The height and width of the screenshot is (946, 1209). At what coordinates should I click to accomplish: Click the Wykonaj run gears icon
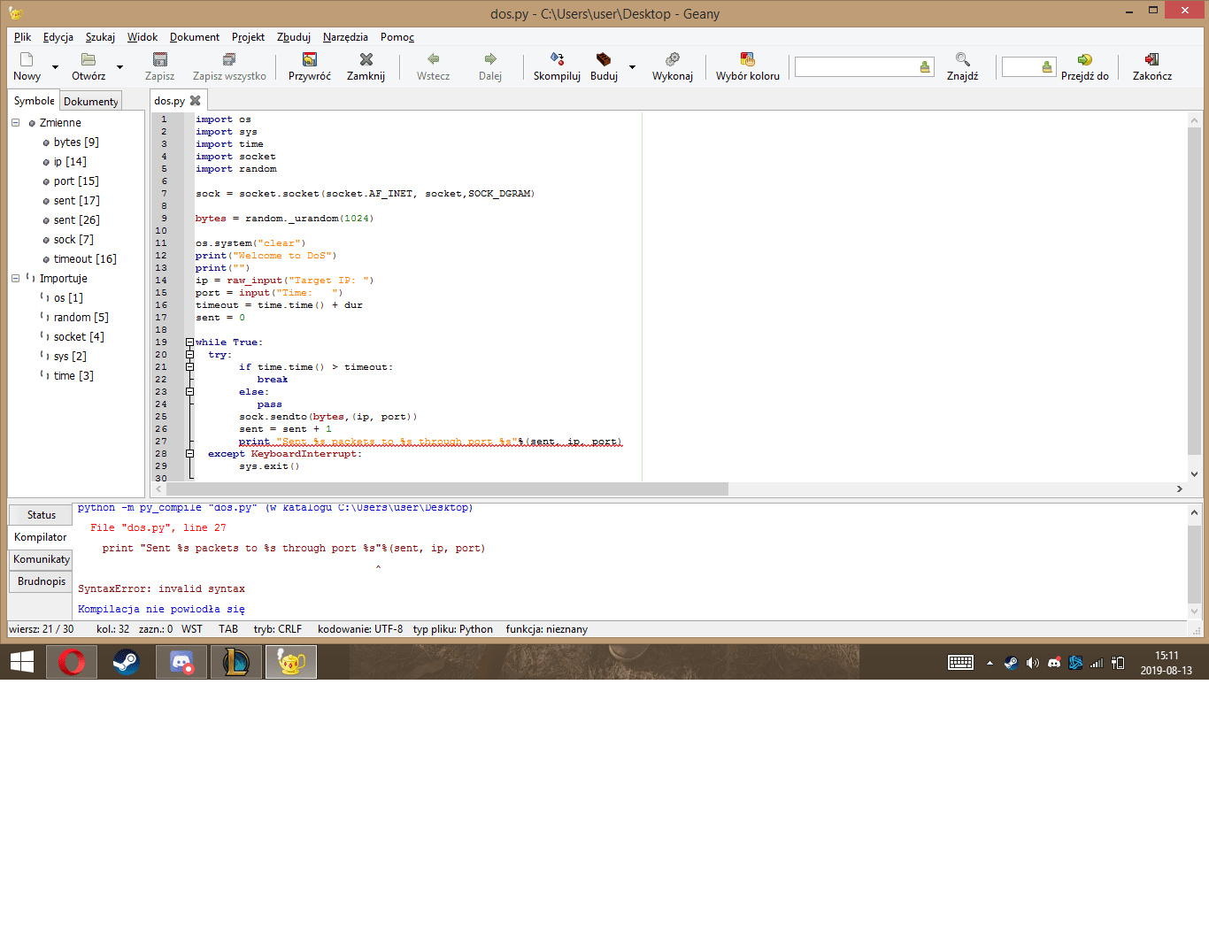673,59
